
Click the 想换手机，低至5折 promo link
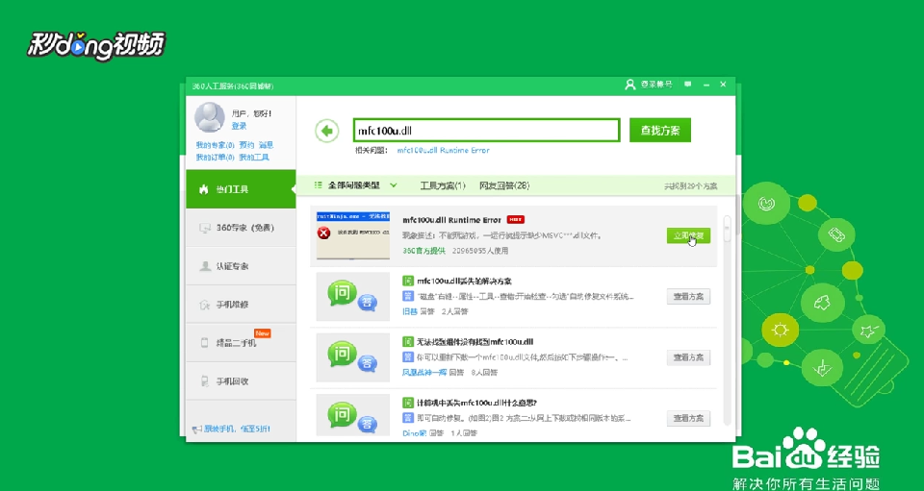pos(232,430)
